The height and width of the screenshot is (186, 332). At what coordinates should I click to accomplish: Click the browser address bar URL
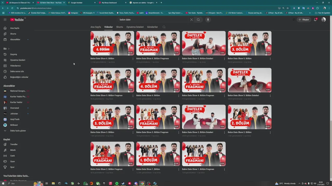tap(36, 8)
